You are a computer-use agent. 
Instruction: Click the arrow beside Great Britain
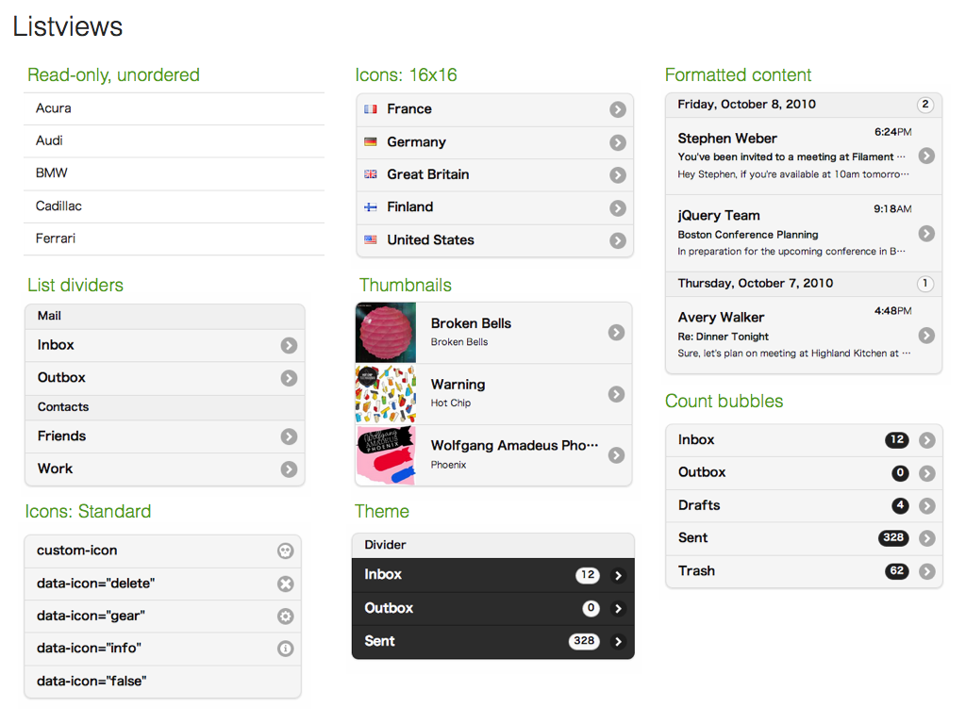click(618, 175)
